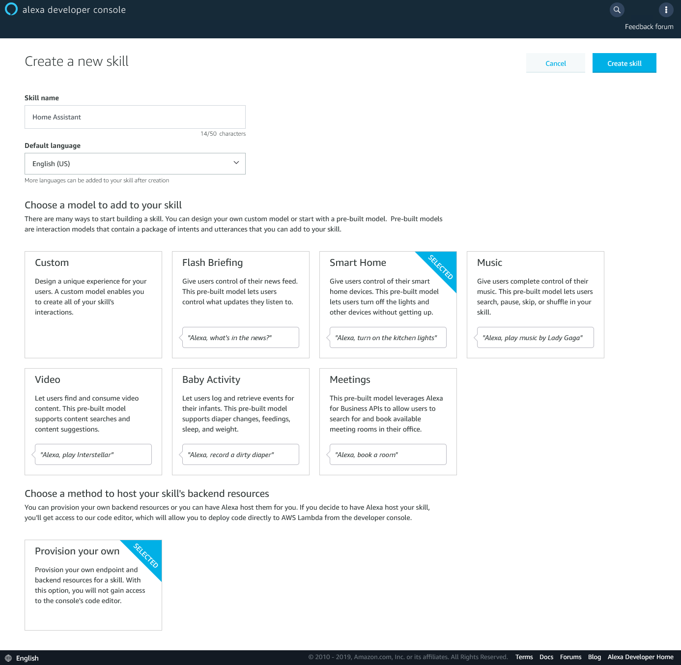Image resolution: width=681 pixels, height=665 pixels.
Task: Select the Baby Activity model card
Action: tap(241, 422)
